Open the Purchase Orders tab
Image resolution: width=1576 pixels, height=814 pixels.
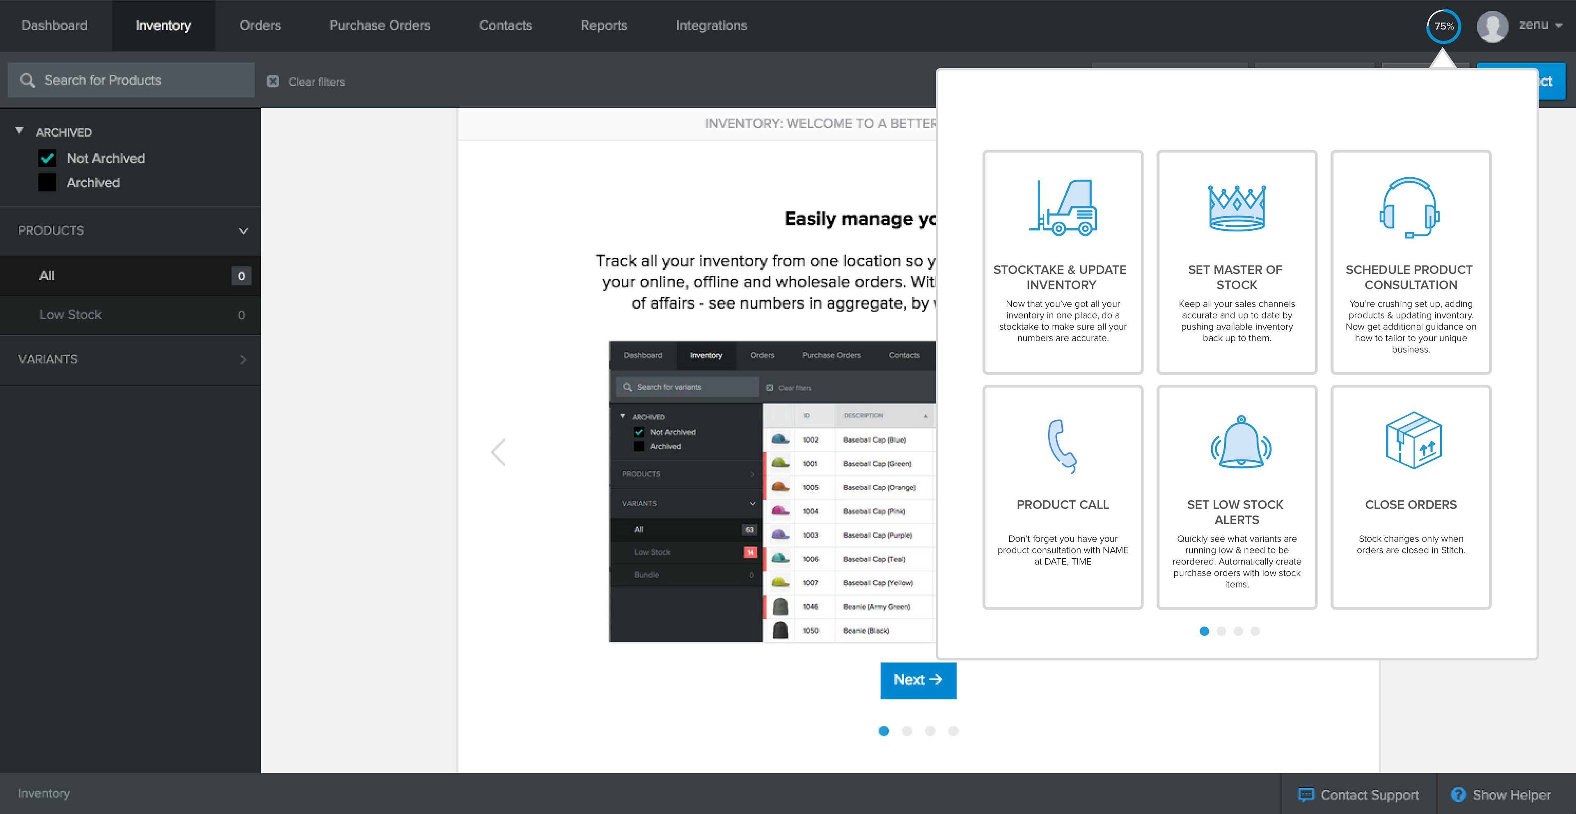click(x=379, y=25)
